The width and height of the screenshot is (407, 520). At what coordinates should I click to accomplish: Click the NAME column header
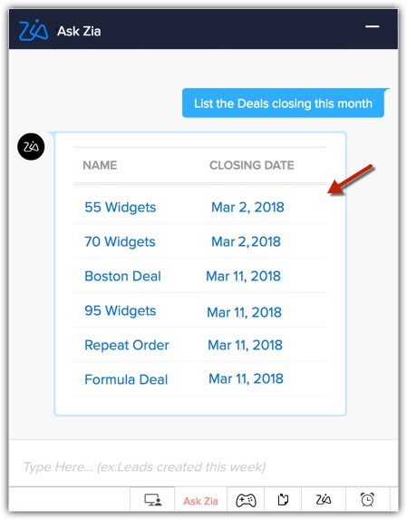[100, 165]
